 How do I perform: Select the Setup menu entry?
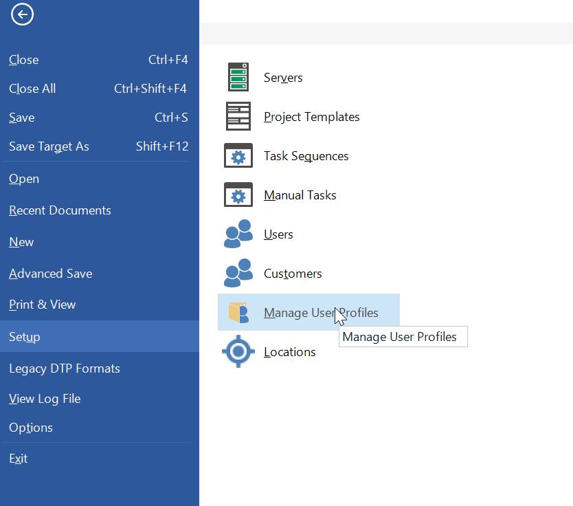(x=100, y=336)
